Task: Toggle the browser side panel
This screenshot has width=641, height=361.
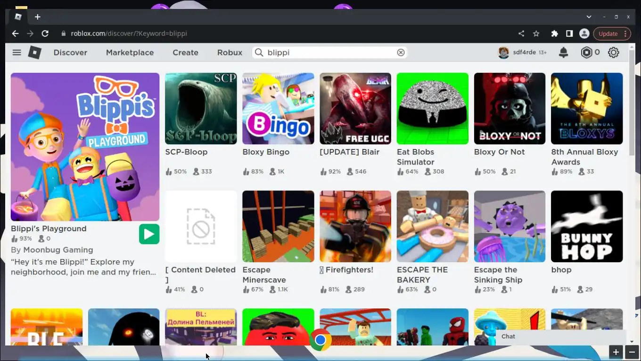Action: [569, 33]
